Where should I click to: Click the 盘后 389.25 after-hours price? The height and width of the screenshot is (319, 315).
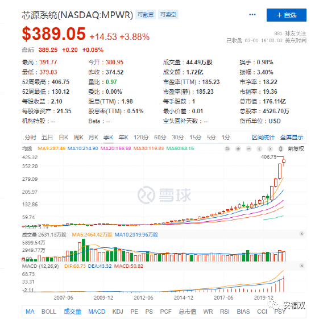tap(48, 50)
